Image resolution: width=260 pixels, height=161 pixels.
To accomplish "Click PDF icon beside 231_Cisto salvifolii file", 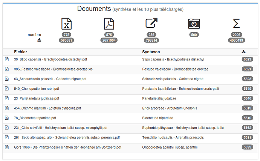I will click(x=7, y=127).
